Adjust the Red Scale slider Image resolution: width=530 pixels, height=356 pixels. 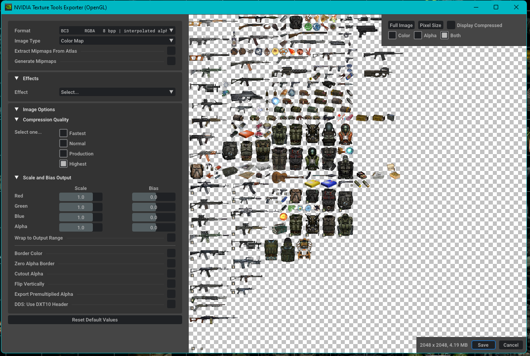coord(81,197)
